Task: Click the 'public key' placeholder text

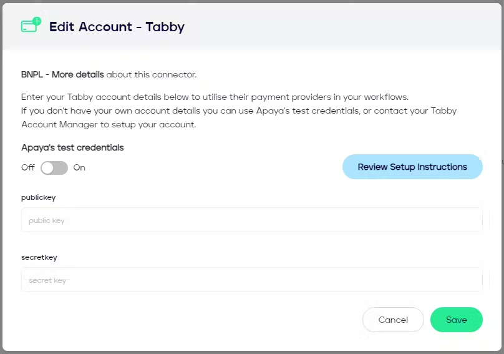Action: (47, 220)
